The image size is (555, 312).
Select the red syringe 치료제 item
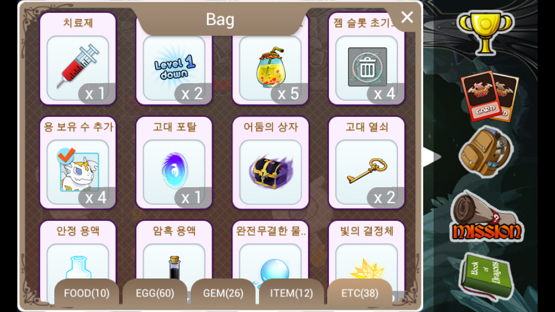click(78, 59)
